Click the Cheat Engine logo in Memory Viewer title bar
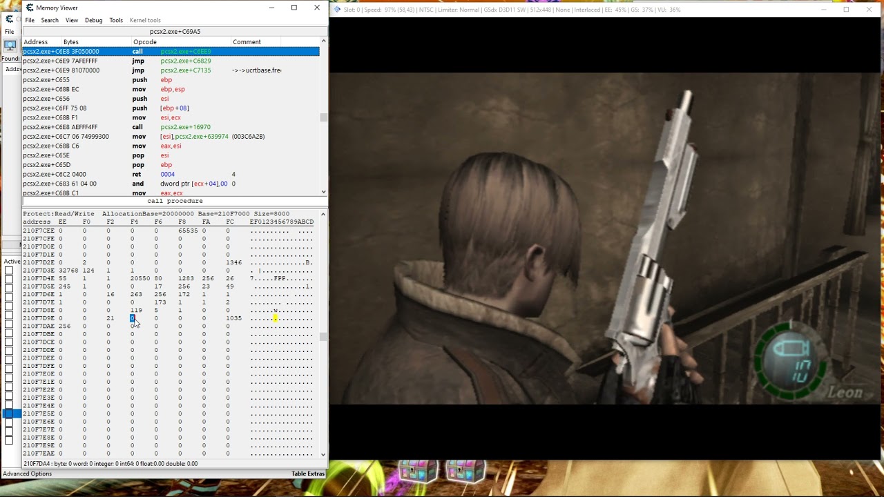Screen dimensions: 884x497 pos(30,8)
